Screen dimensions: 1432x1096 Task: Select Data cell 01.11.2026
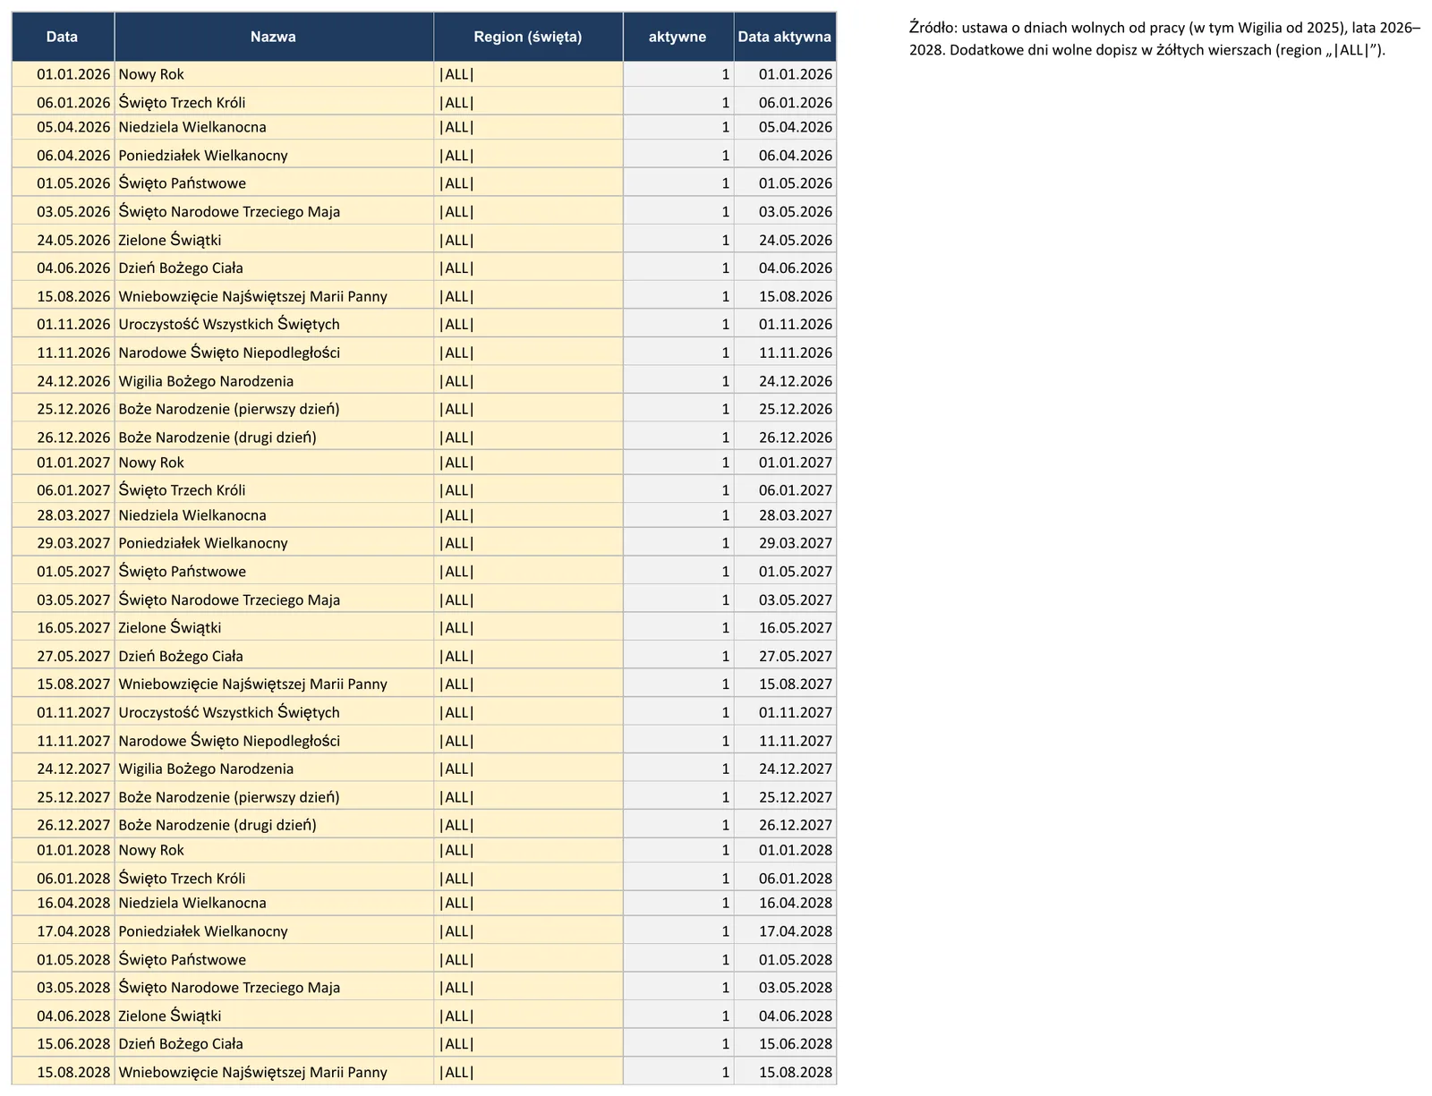tap(63, 324)
